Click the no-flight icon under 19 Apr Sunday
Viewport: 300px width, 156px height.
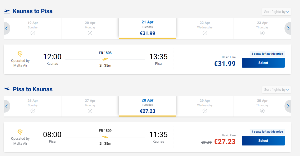coord(33,33)
